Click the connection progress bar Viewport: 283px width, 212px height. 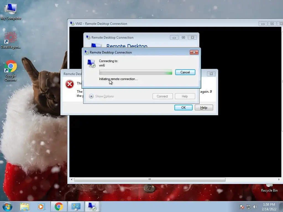(135, 72)
